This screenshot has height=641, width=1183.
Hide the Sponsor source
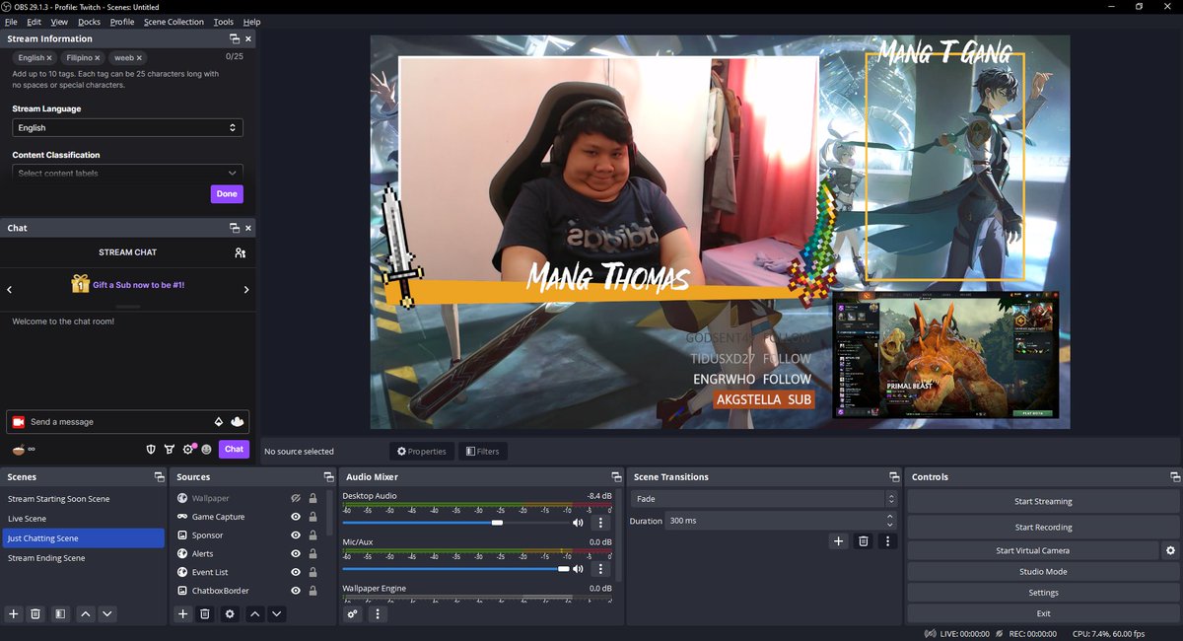(295, 535)
